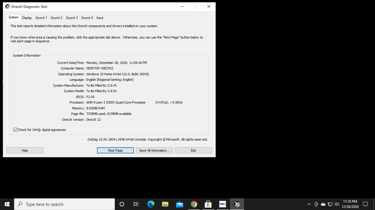Click the Show desktop strip in taskbar corner
The width and height of the screenshot is (375, 210).
click(374, 204)
